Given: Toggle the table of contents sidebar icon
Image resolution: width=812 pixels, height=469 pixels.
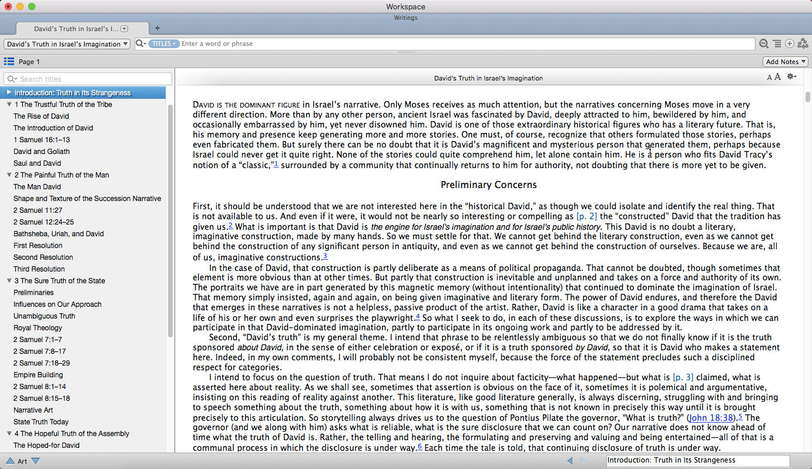Looking at the screenshot, I should point(9,62).
